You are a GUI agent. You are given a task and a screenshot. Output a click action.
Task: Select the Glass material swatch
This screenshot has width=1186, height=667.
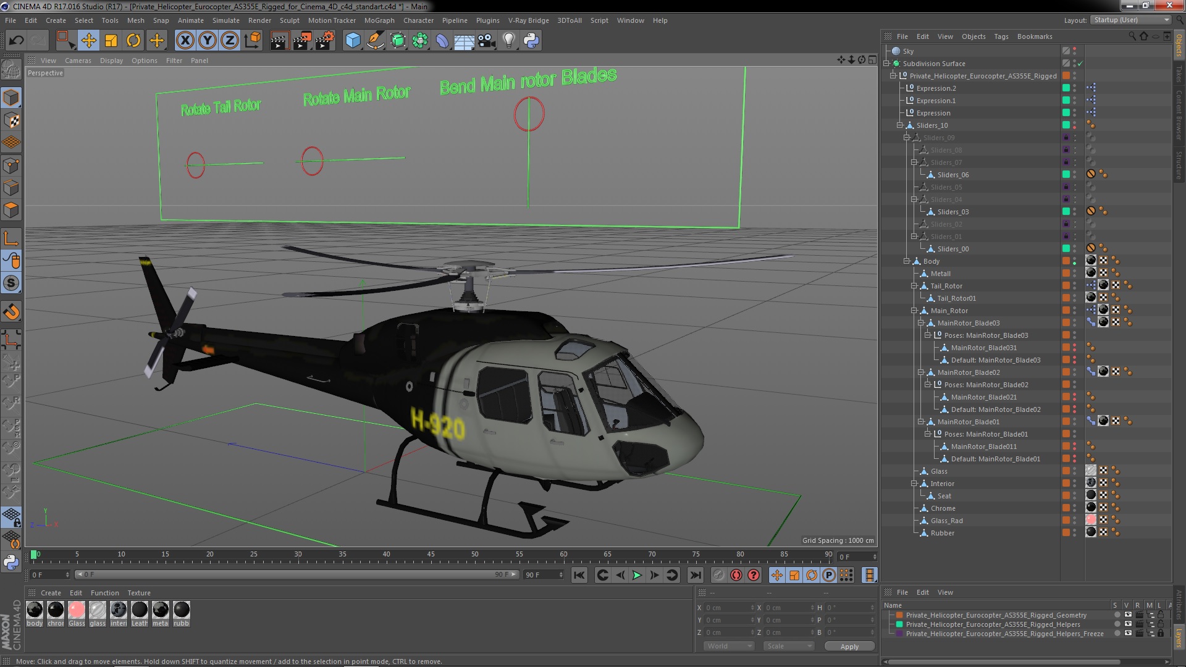point(77,610)
